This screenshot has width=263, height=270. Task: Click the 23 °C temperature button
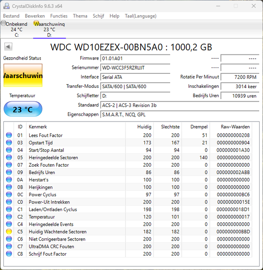(23, 109)
